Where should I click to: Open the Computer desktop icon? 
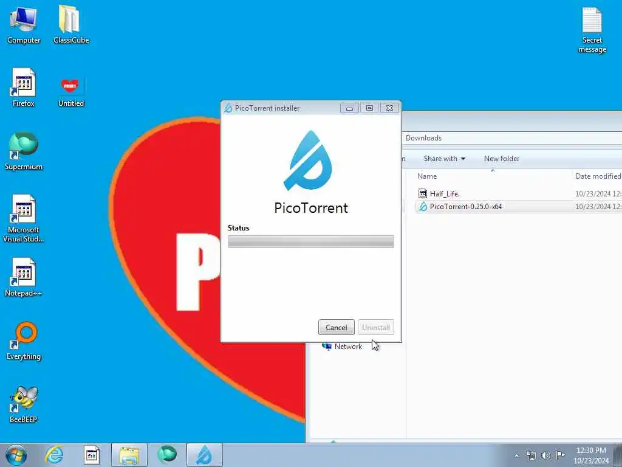coord(24,24)
